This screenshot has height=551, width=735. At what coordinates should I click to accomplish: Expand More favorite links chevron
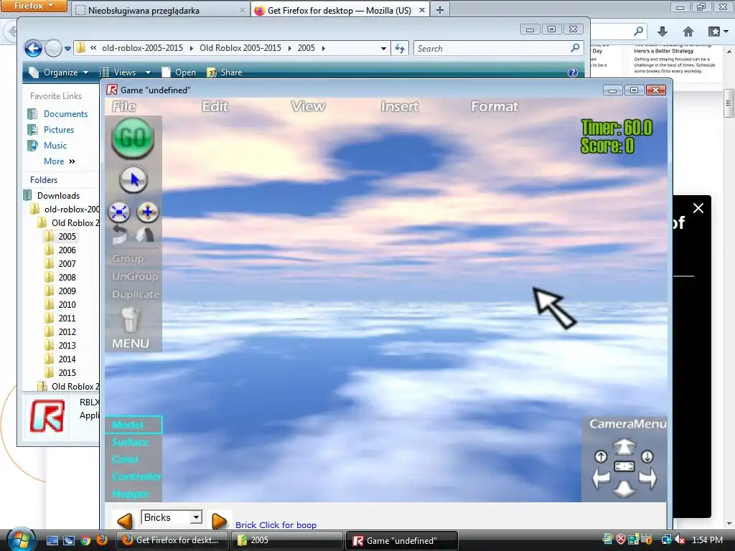point(72,161)
